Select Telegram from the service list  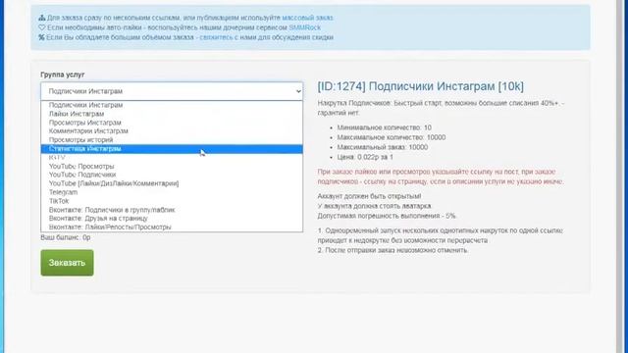(172, 192)
